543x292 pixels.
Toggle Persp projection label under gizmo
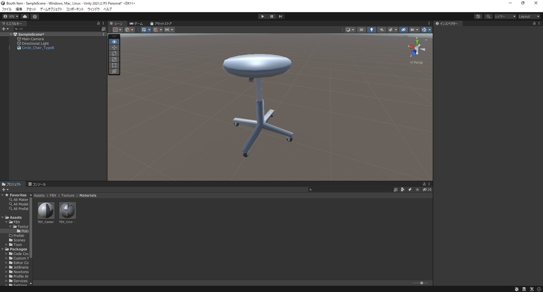(x=416, y=63)
